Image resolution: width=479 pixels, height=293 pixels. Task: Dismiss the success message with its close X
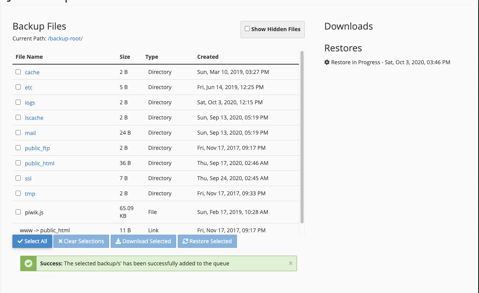[290, 263]
